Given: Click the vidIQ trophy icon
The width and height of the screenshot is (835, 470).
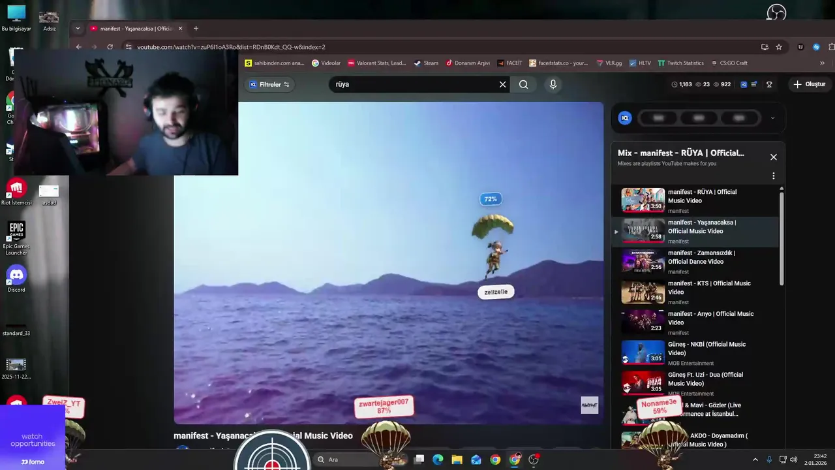Looking at the screenshot, I should (x=769, y=84).
